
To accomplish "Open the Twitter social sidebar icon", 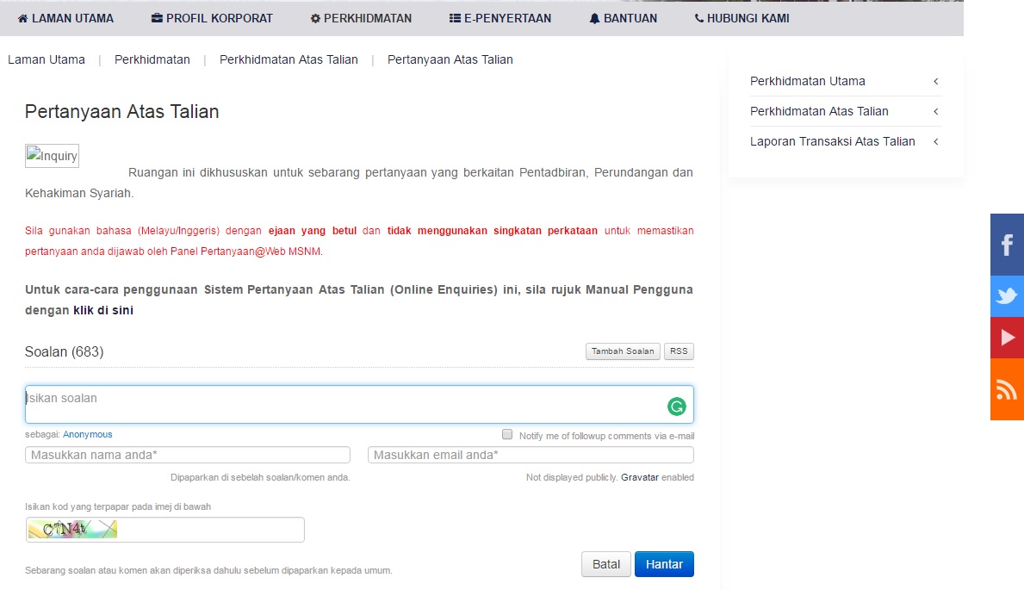I will pos(1007,296).
